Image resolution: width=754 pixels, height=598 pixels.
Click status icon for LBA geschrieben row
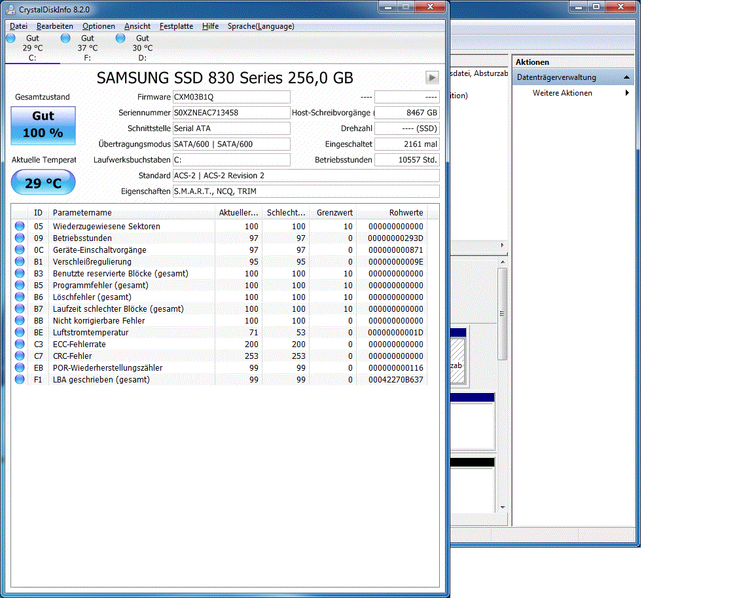[20, 379]
